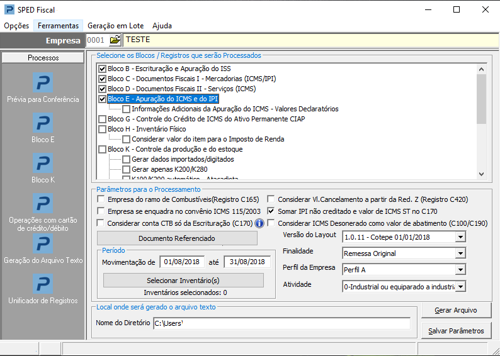The image size is (500, 356).
Task: Click the blocks list scrollbar up arrow
Action: [482, 69]
